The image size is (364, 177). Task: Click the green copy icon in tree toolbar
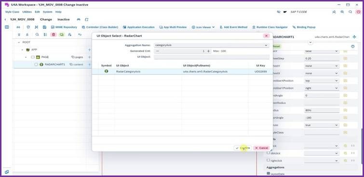[x=62, y=35]
